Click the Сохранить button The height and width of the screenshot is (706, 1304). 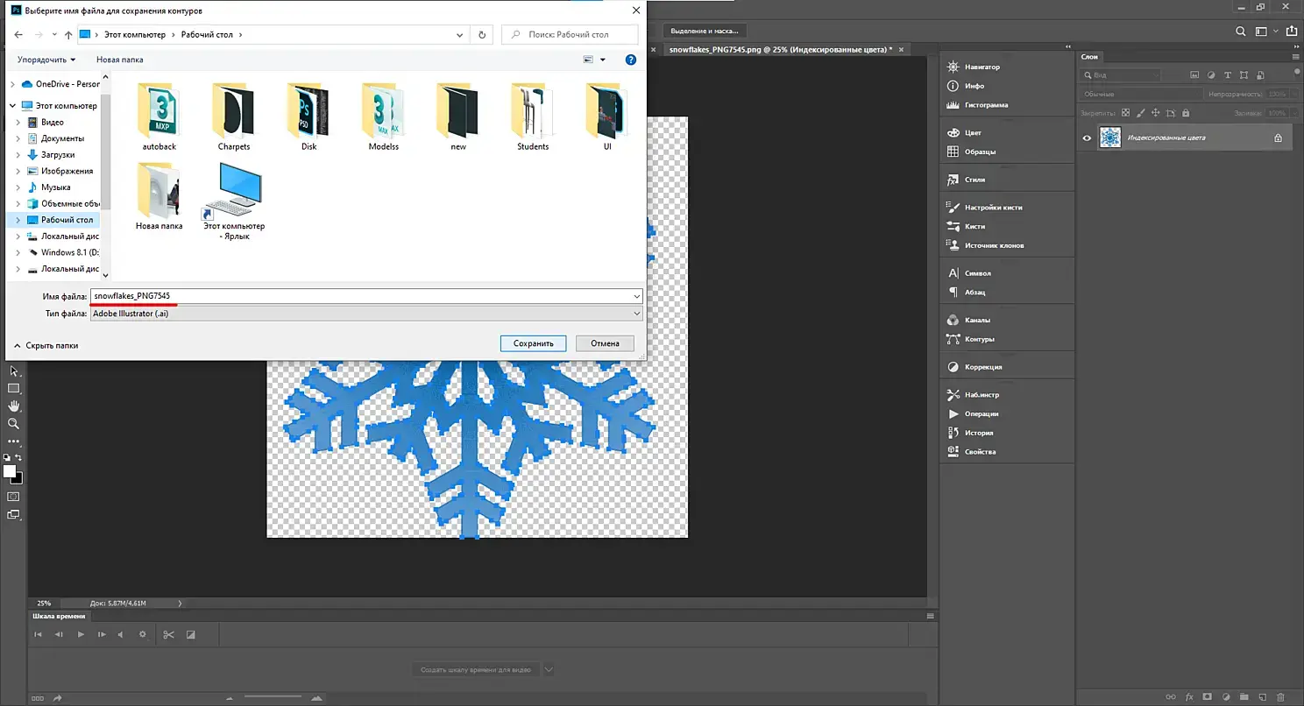click(533, 343)
